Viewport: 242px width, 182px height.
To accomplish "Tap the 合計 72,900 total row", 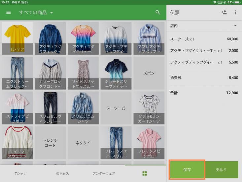I will point(204,93).
